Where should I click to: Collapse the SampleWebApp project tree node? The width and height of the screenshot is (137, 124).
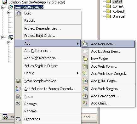coord(3,7)
